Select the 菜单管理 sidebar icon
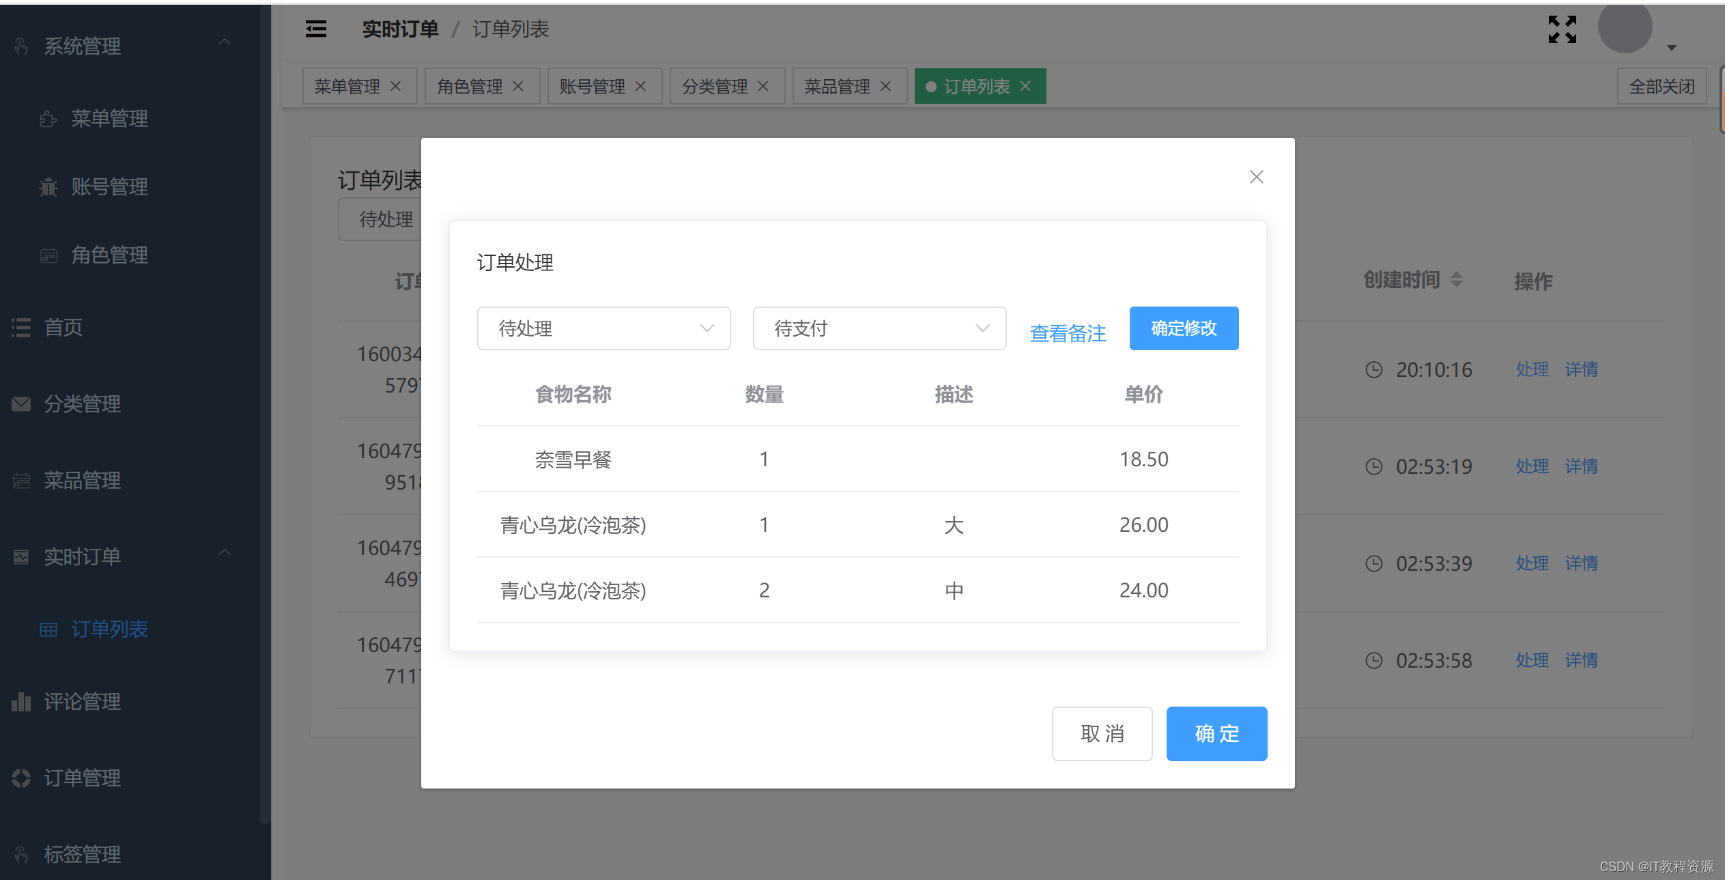Viewport: 1725px width, 880px height. pos(48,119)
